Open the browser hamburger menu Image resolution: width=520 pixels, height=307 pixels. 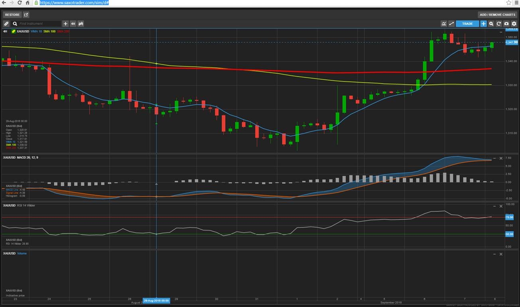pyautogui.click(x=516, y=3)
